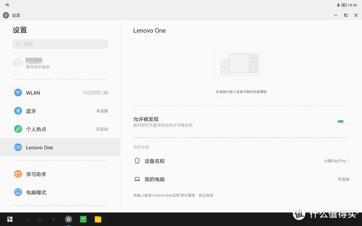Click the search magnifier icon
The image size is (362, 226).
pyautogui.click(x=18, y=44)
